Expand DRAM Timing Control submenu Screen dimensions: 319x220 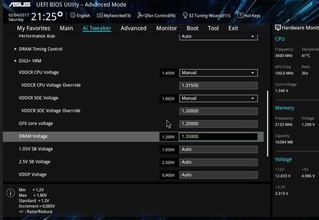click(x=41, y=49)
